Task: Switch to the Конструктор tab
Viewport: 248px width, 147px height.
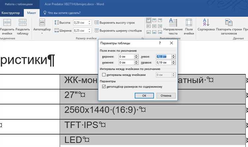Action: click(11, 13)
